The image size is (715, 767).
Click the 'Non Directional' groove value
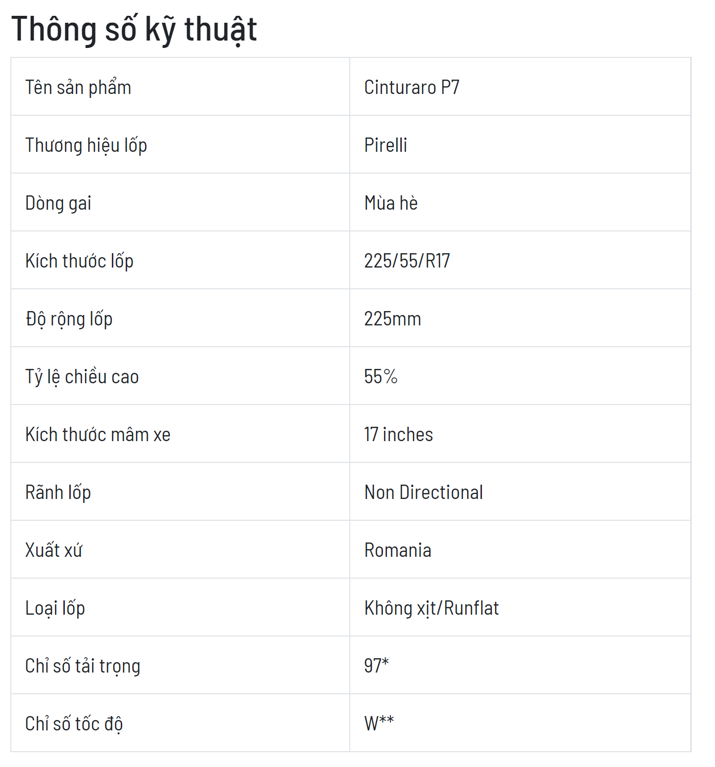coord(424,492)
